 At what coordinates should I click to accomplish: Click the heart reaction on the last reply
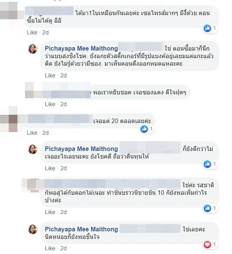[207, 245]
